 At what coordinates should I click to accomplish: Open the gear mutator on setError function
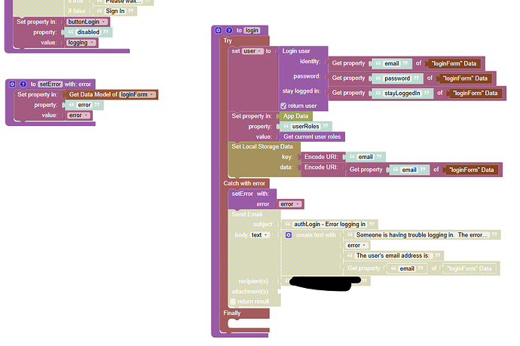coord(13,84)
